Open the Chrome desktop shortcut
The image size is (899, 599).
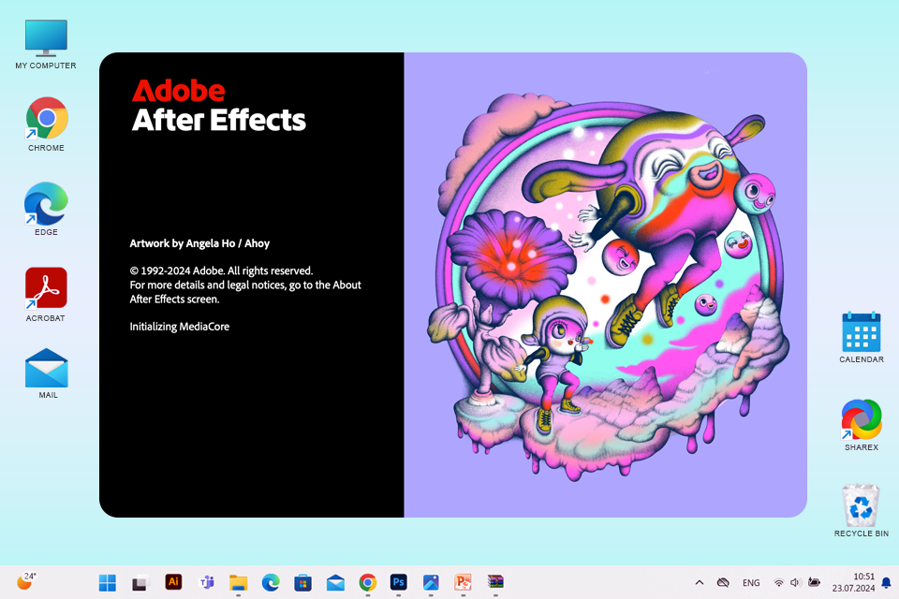tap(46, 124)
